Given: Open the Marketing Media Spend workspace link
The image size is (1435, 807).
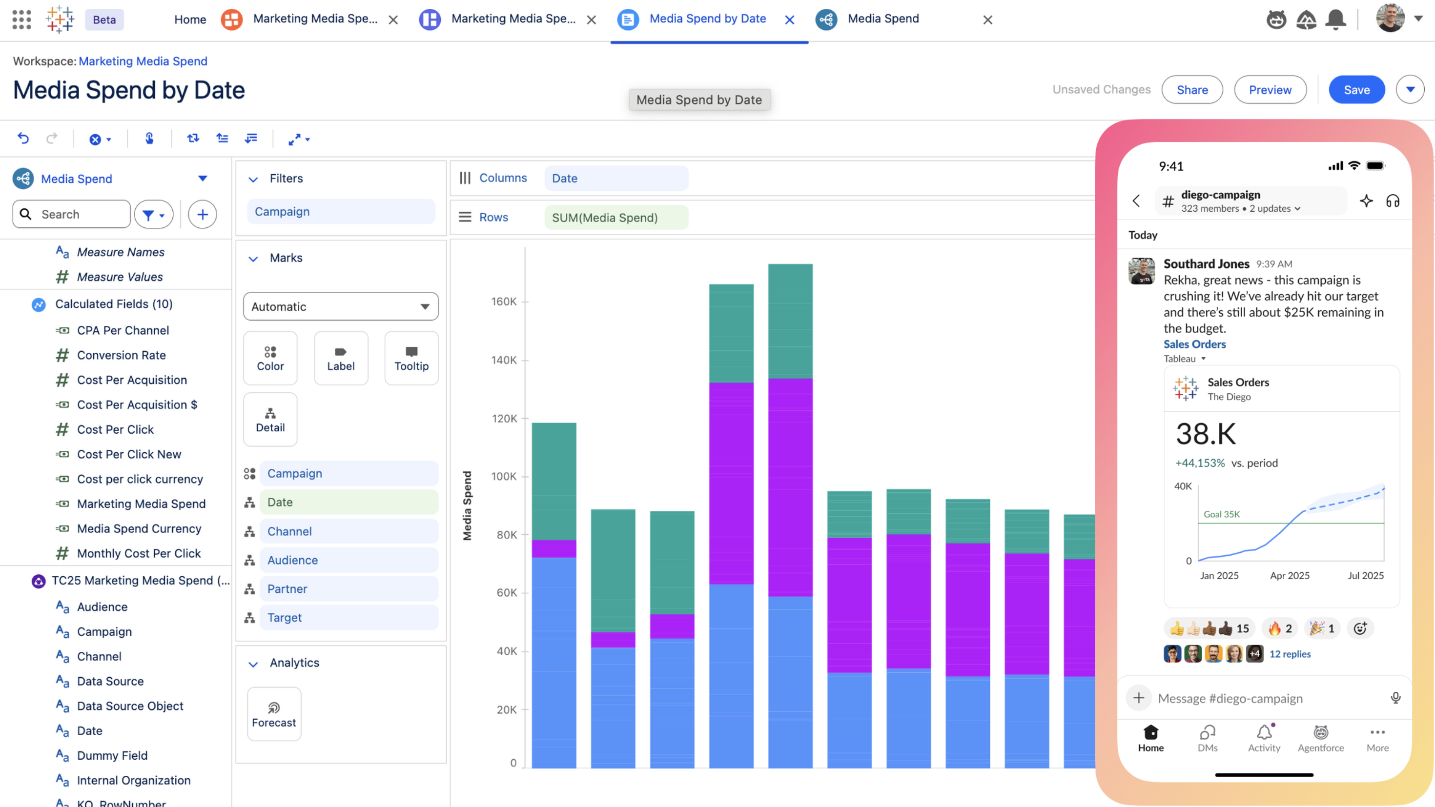Looking at the screenshot, I should 143,61.
